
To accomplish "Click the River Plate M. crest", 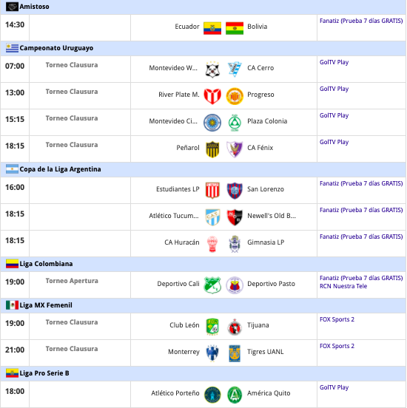I will pos(212,96).
